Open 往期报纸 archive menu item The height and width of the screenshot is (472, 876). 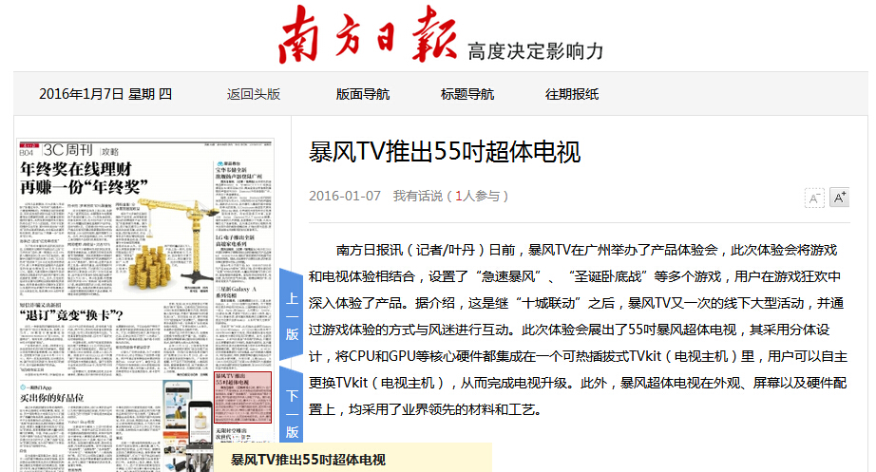point(572,94)
